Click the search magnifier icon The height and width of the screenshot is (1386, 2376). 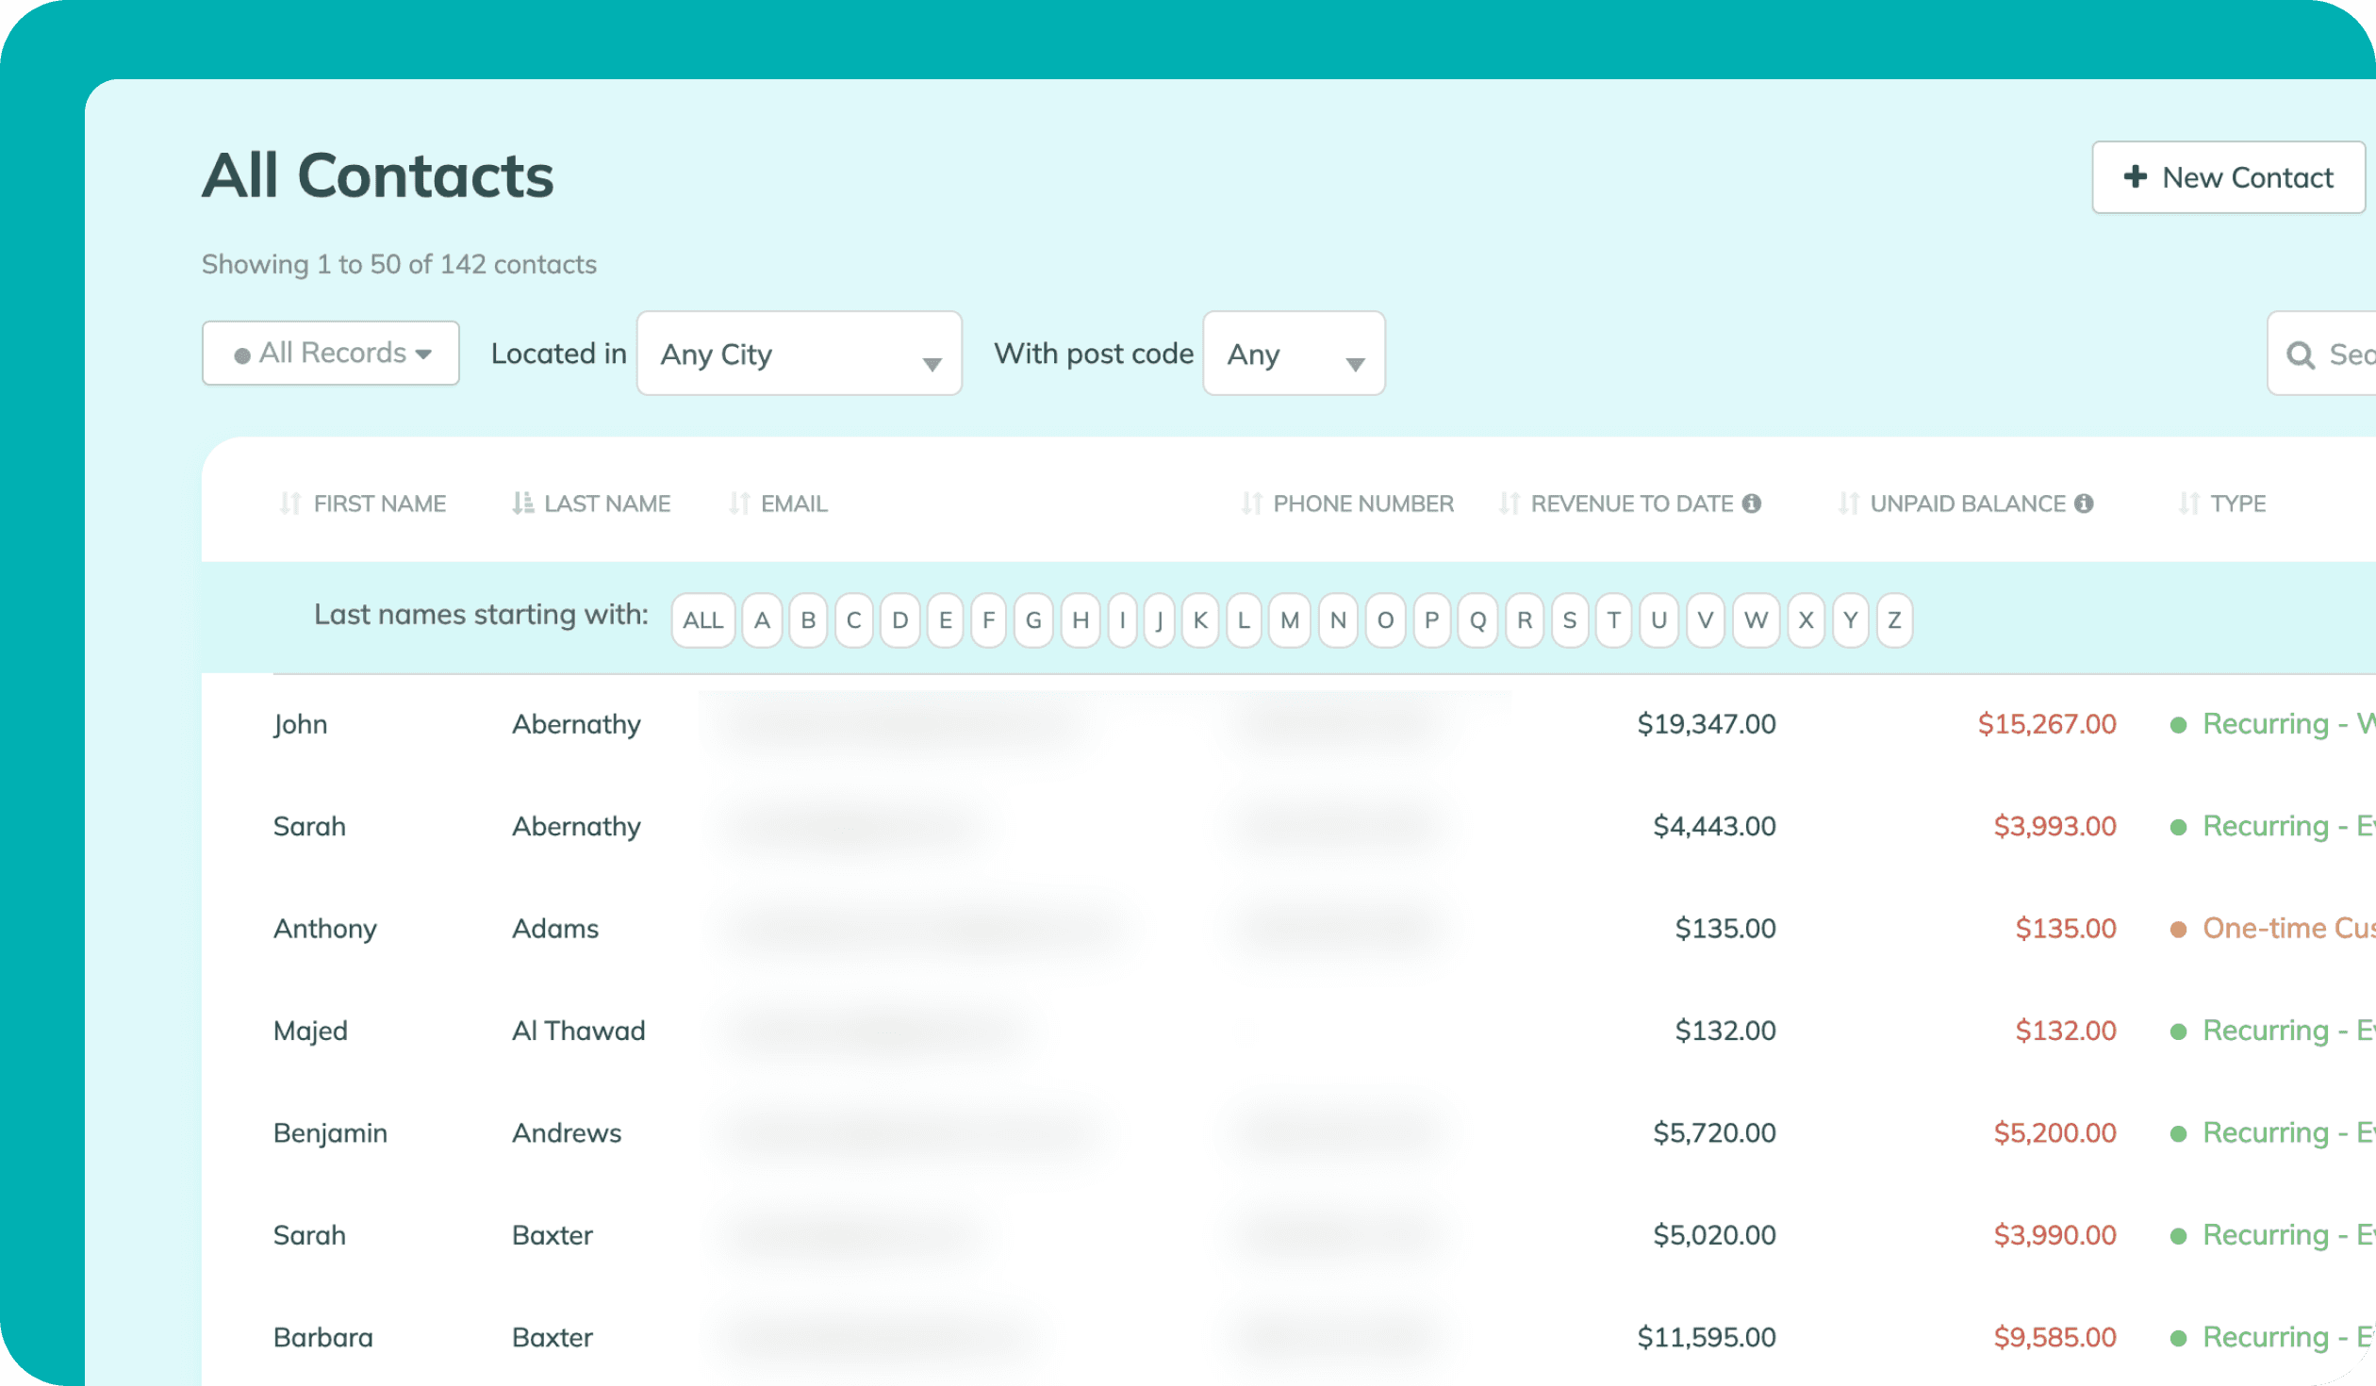click(x=2301, y=355)
